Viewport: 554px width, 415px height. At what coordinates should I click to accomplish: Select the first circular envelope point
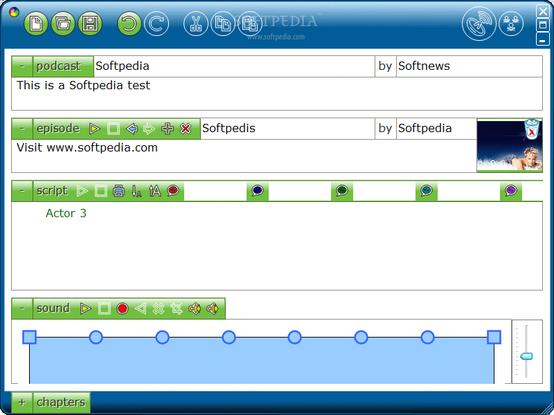pos(96,337)
